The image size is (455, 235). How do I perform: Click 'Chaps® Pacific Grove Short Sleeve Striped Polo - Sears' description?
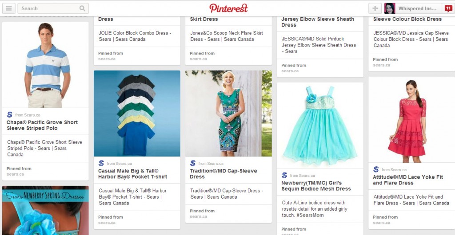click(45, 148)
